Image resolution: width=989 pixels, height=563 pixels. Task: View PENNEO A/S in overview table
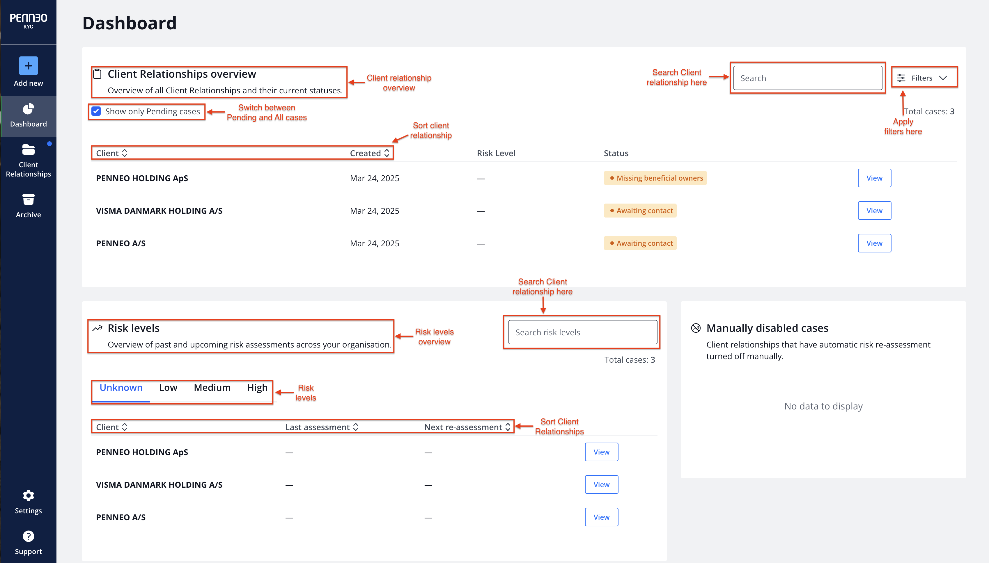874,243
